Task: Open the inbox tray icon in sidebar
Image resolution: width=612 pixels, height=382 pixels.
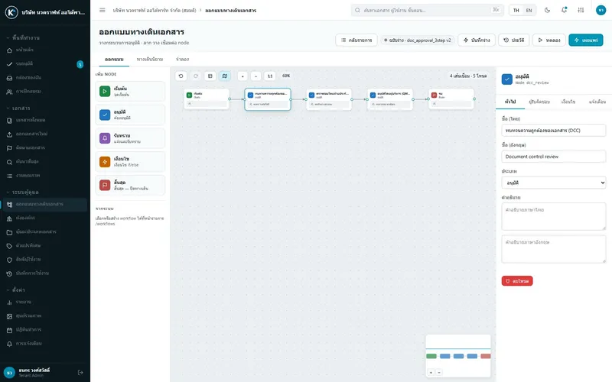Action: [x=9, y=78]
